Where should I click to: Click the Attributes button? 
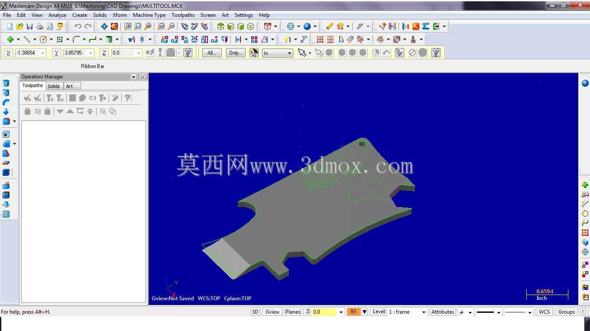pos(443,312)
